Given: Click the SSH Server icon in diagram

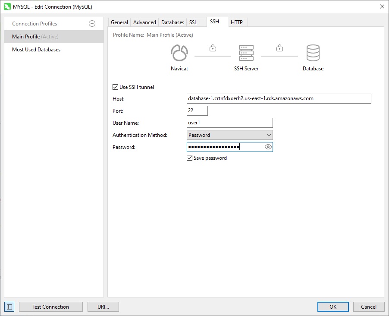Looking at the screenshot, I should (x=246, y=53).
